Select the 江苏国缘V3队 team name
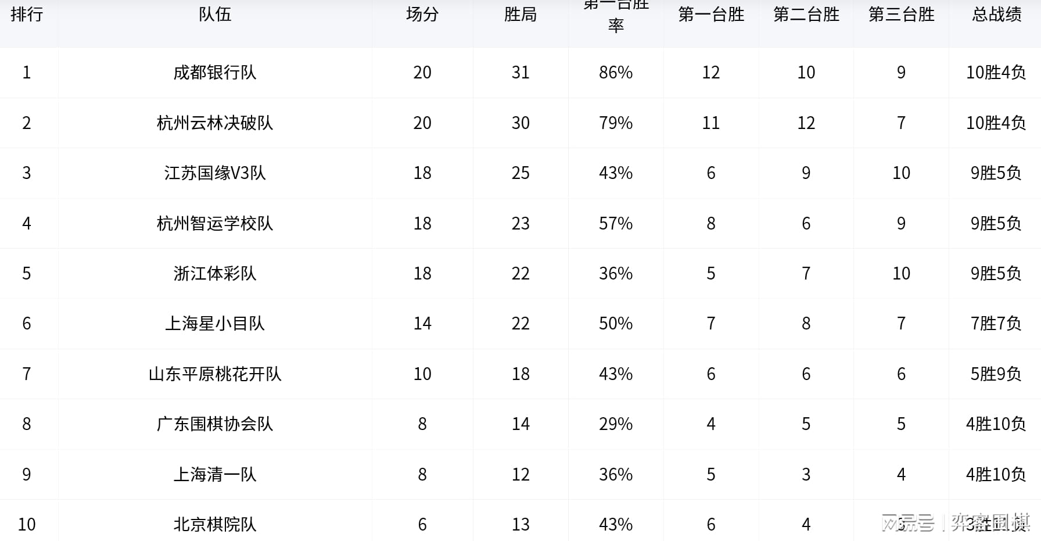The width and height of the screenshot is (1041, 541). [215, 173]
